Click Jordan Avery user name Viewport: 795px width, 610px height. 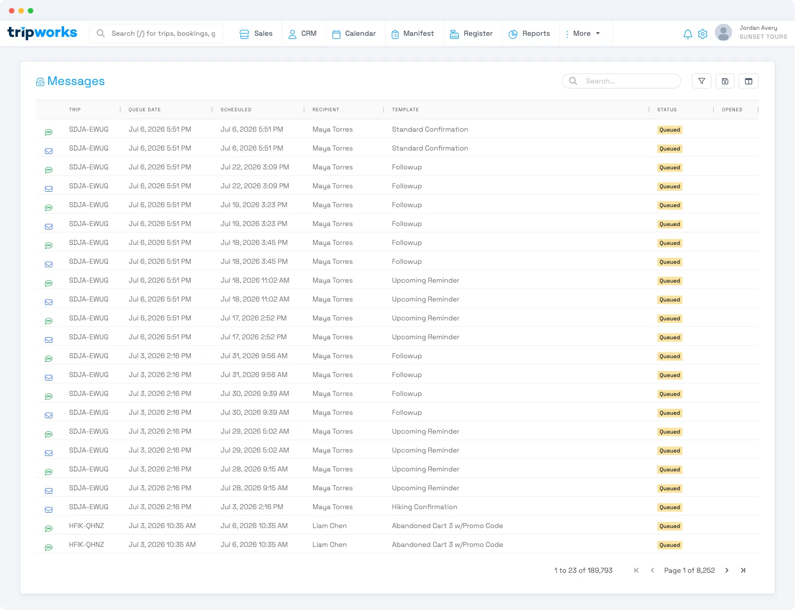point(758,28)
